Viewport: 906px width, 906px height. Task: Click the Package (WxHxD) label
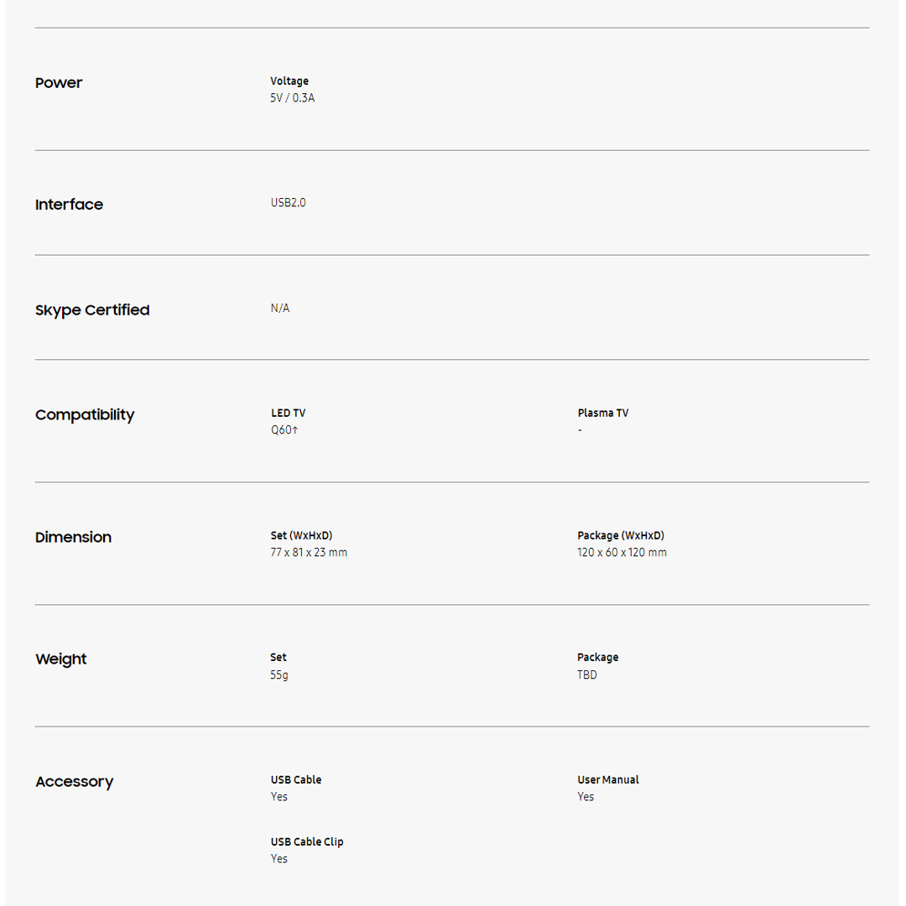pos(621,536)
